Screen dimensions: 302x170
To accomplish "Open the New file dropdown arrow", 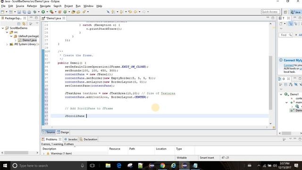I will point(6,12).
